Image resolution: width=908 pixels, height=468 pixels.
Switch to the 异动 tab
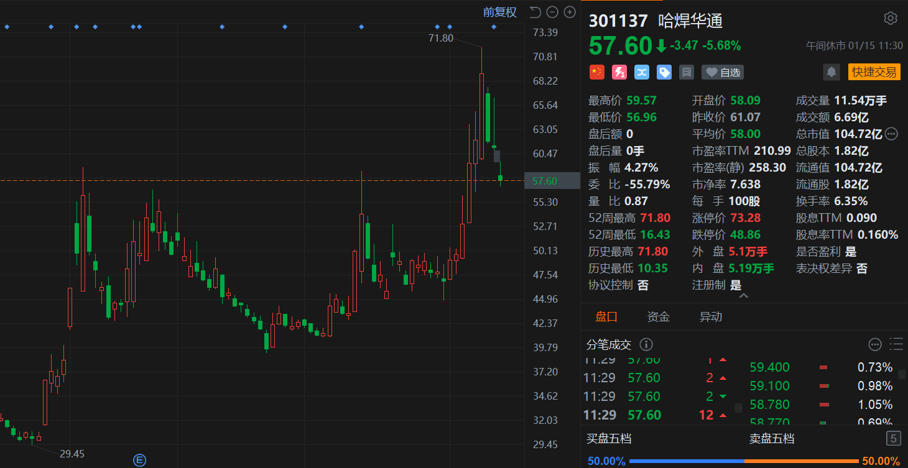click(710, 317)
